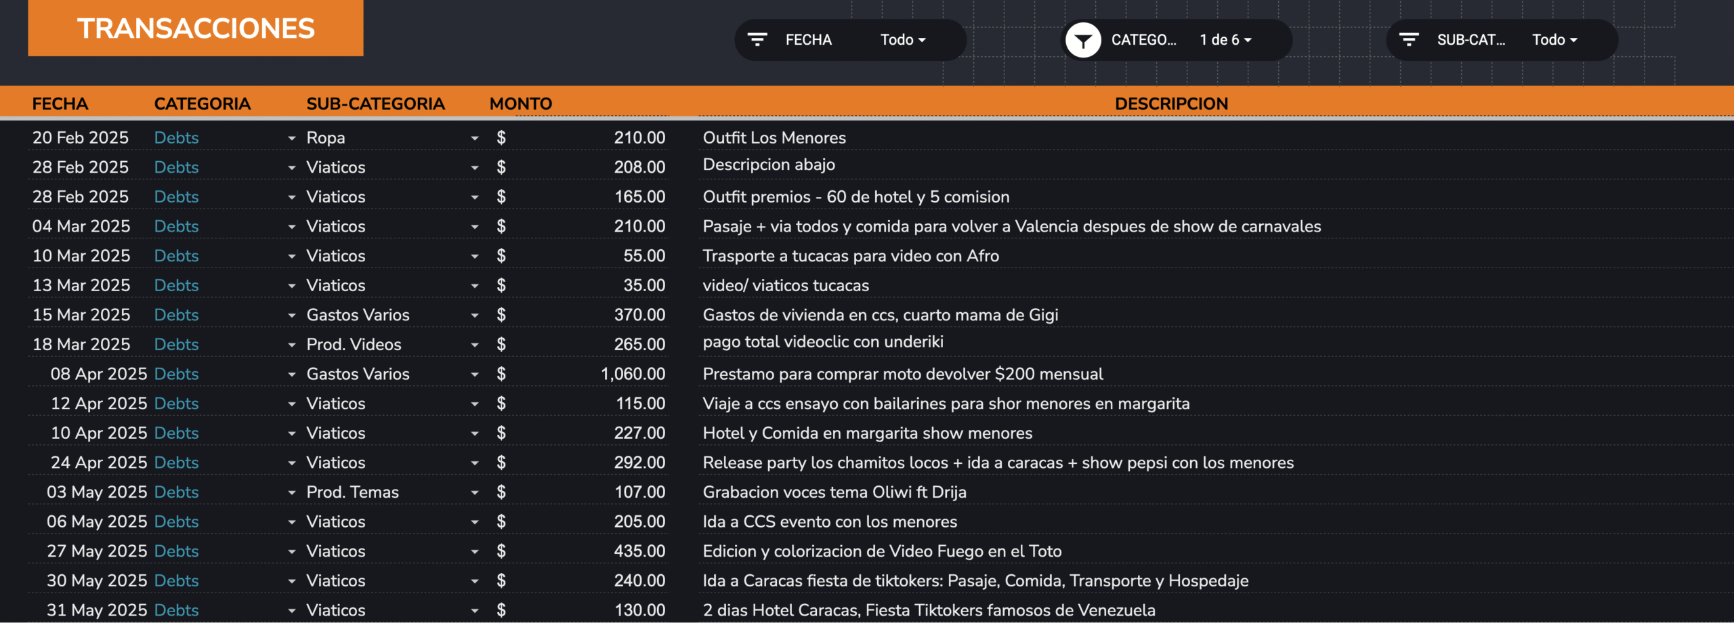Select the amount 55.00
This screenshot has width=1734, height=623.
coord(644,256)
